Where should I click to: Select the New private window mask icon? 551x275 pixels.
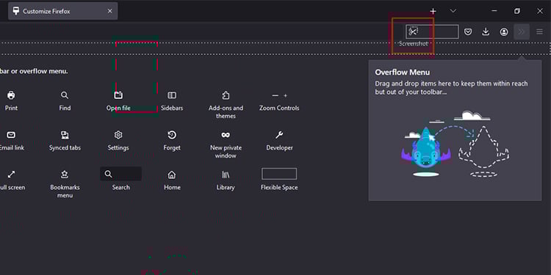(226, 135)
